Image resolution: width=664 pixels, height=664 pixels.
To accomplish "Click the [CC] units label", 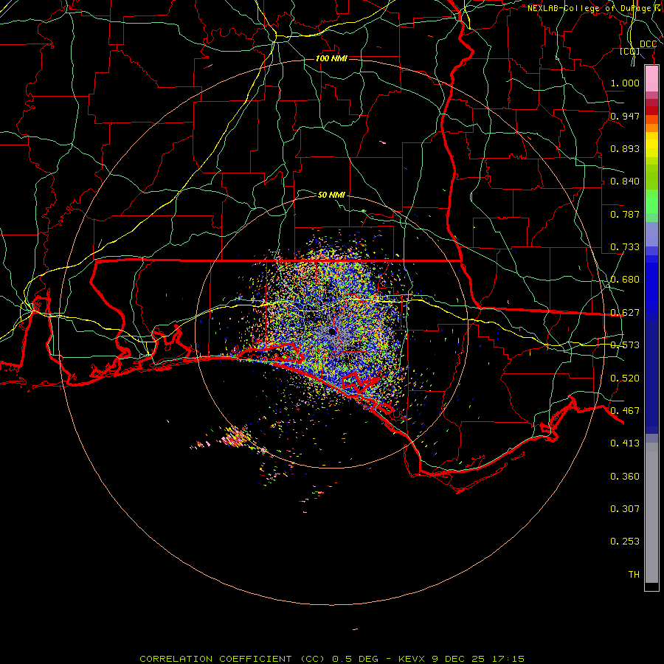I will pos(630,51).
